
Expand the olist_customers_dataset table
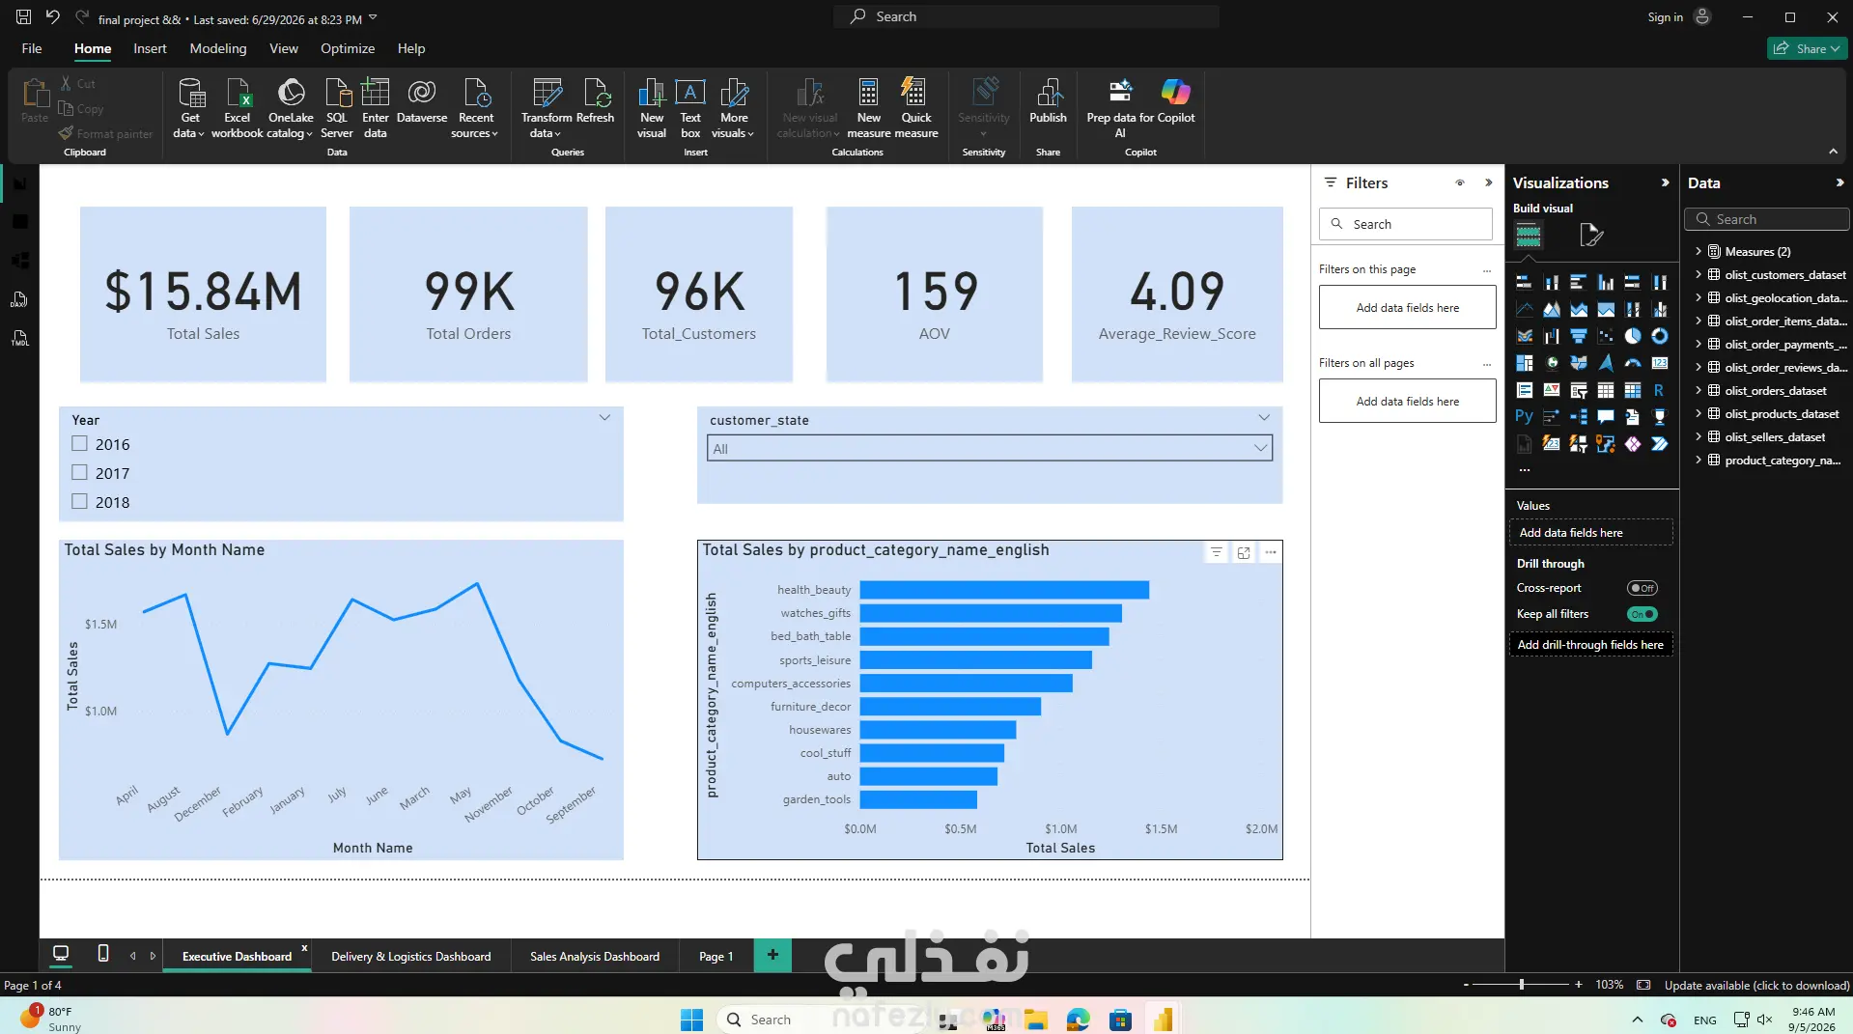coord(1699,274)
